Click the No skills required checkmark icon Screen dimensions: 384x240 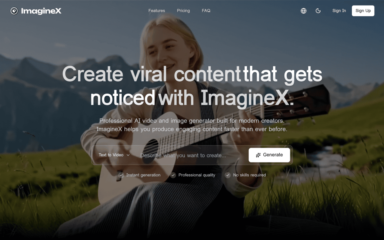(x=228, y=175)
